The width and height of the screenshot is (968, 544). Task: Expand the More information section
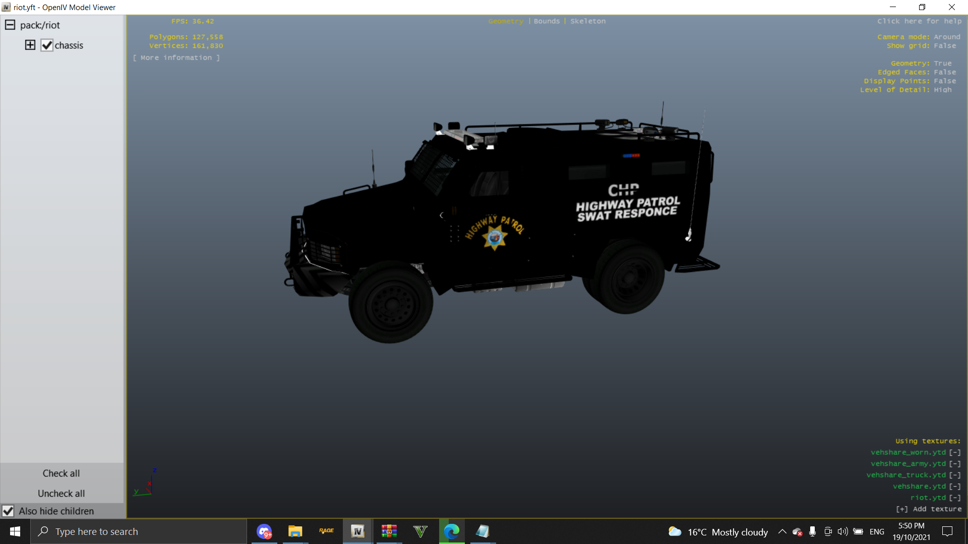176,58
